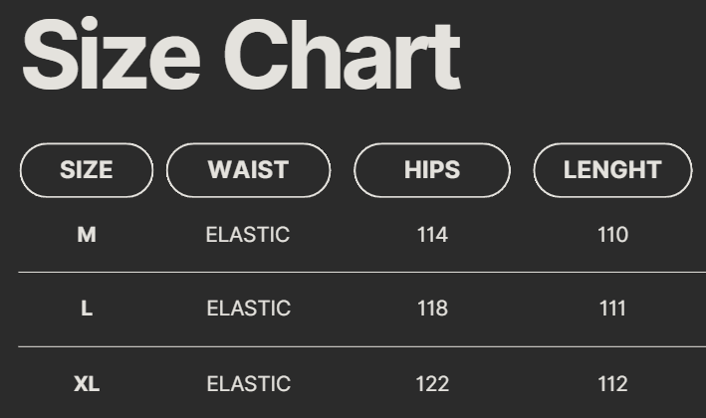This screenshot has height=418, width=706.
Task: Click the hips value 122
Action: [432, 383]
